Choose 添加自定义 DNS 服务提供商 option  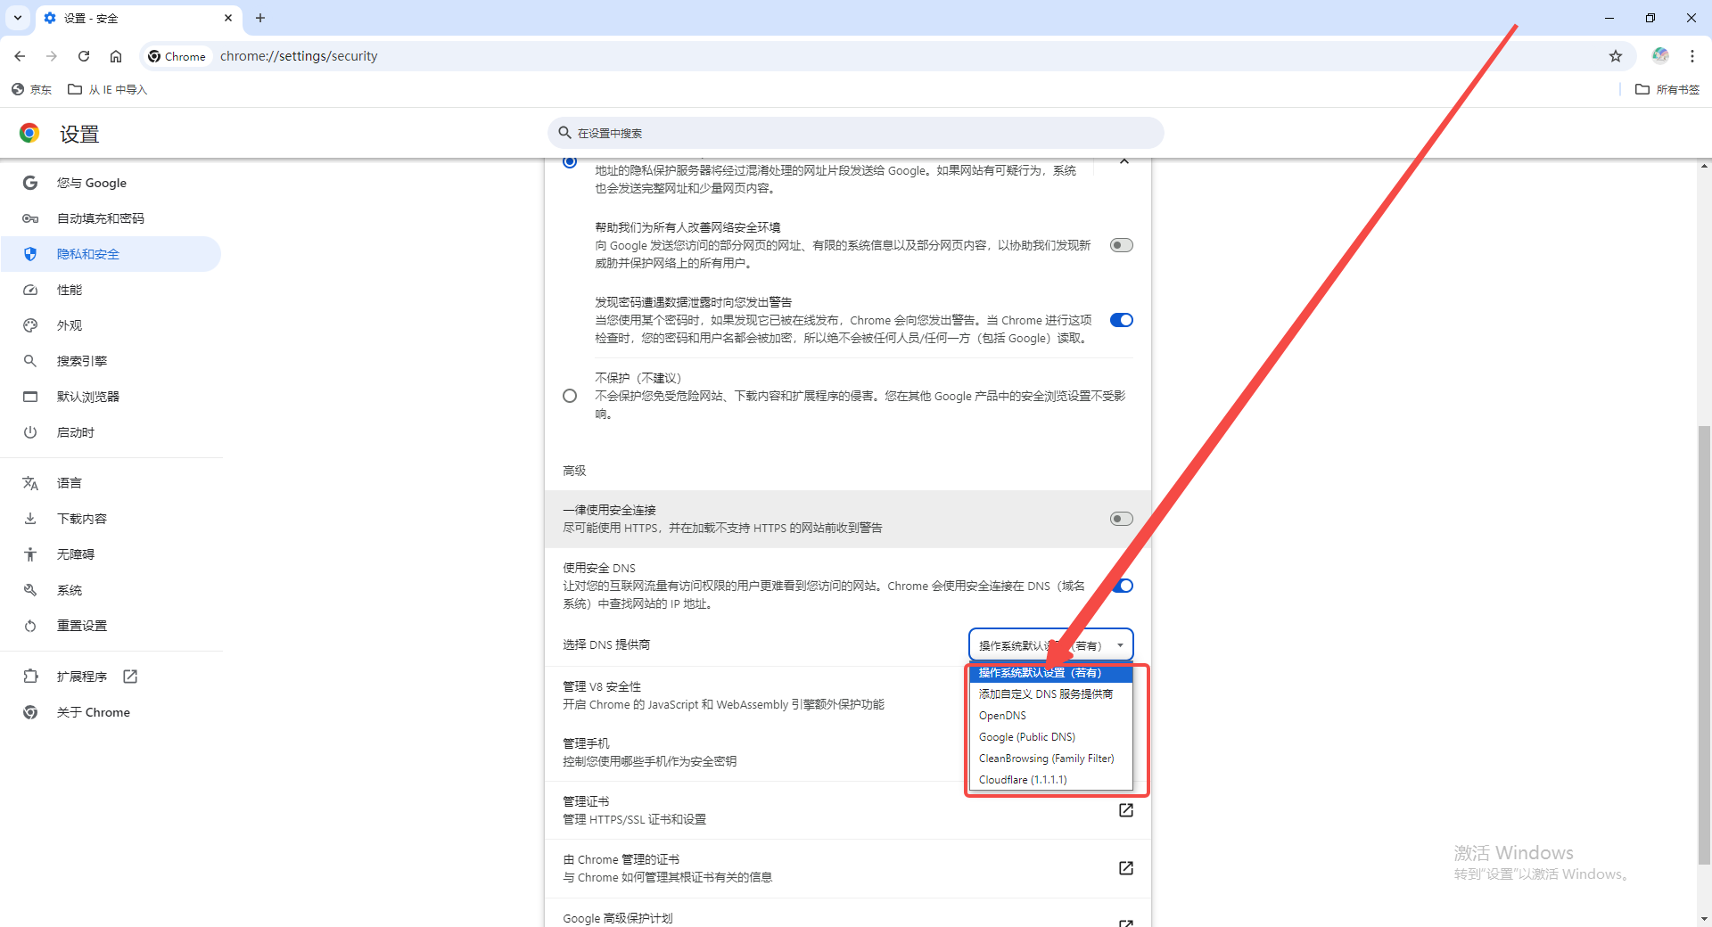click(1051, 694)
